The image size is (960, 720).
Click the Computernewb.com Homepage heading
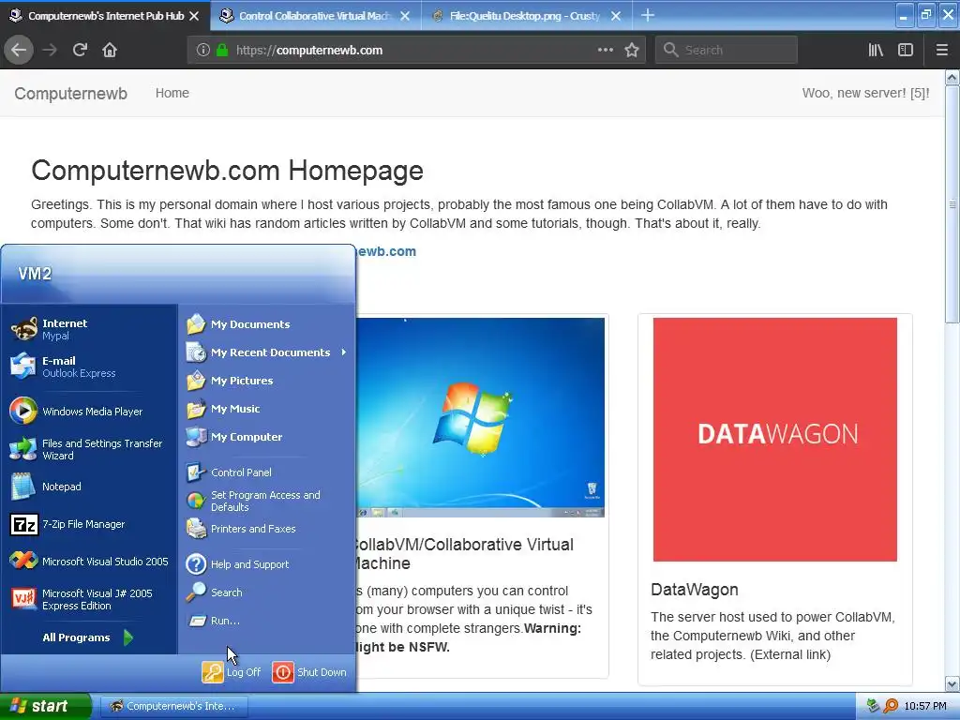point(227,171)
